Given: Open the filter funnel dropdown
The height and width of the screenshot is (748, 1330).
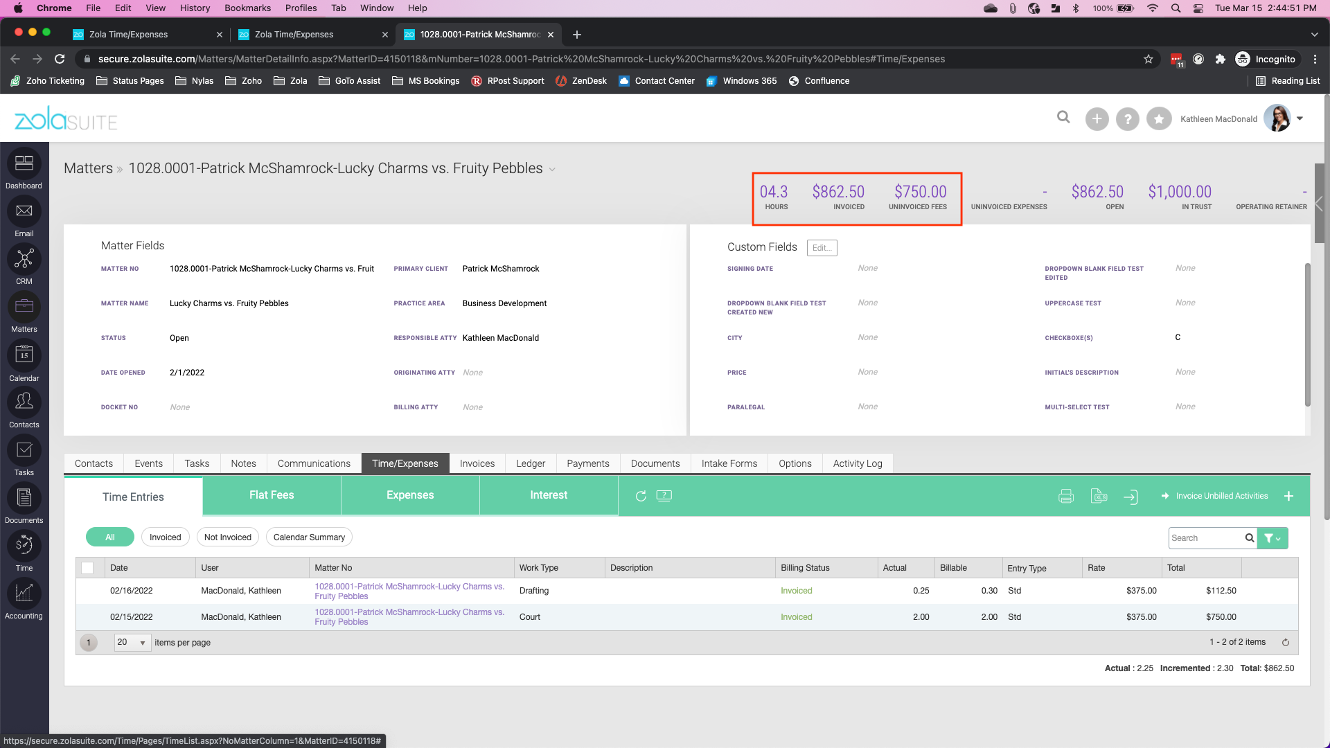Looking at the screenshot, I should coord(1273,538).
